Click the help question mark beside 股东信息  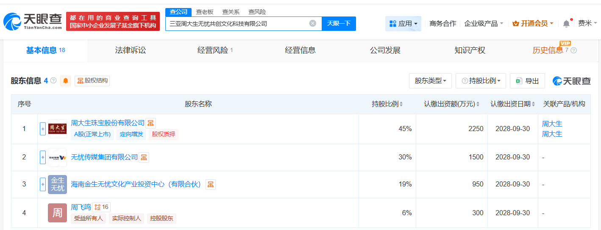tap(53, 80)
